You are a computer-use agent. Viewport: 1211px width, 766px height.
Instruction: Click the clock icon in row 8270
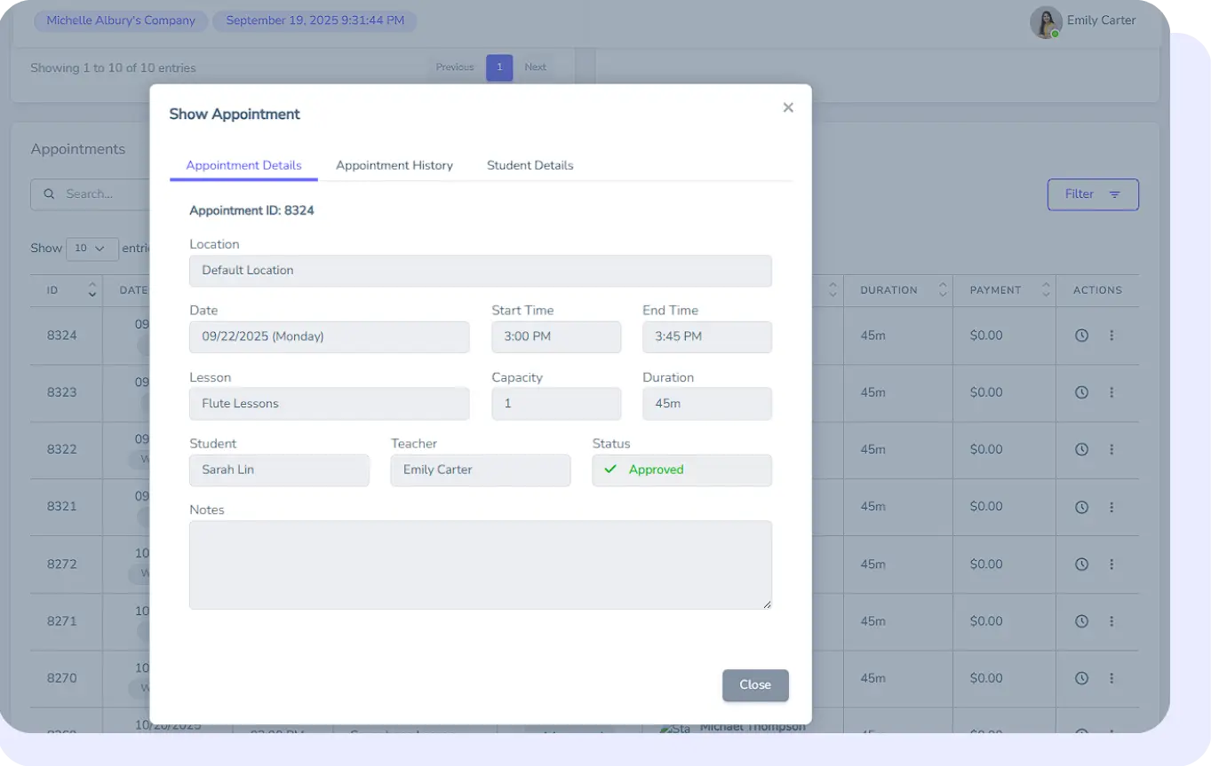pos(1081,678)
